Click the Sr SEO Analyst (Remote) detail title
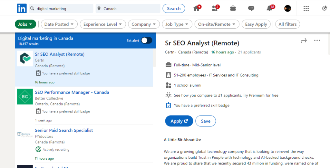 click(x=202, y=43)
